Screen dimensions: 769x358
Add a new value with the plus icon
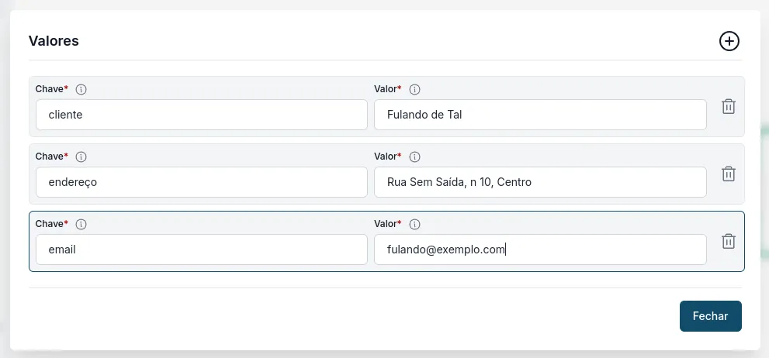coord(729,41)
